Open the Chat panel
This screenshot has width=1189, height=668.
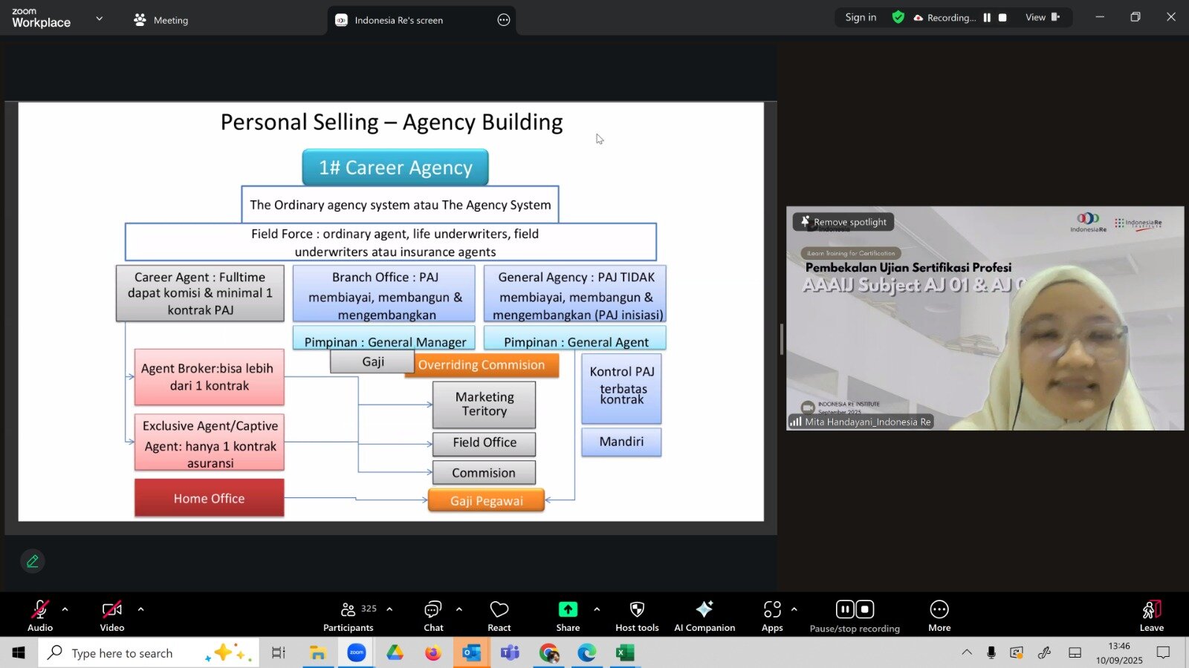pos(433,615)
